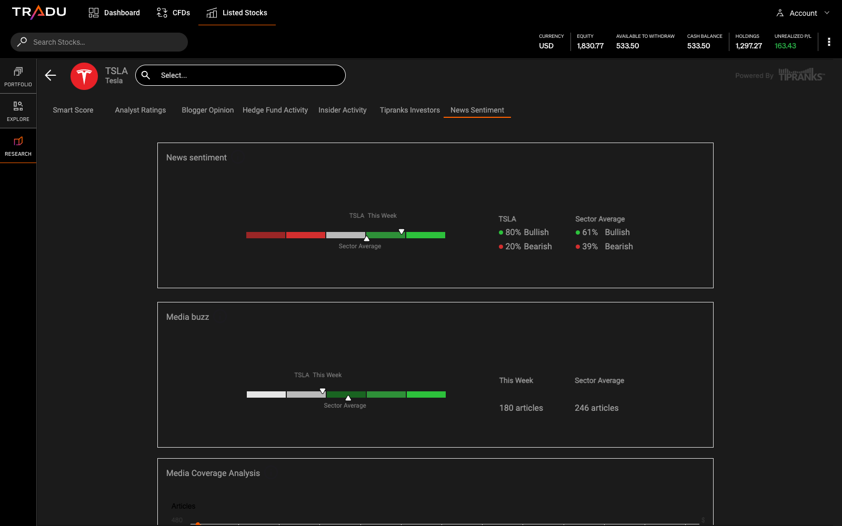Viewport: 842px width, 526px height.
Task: Click Sector Average marker on sentiment bar
Action: [367, 239]
